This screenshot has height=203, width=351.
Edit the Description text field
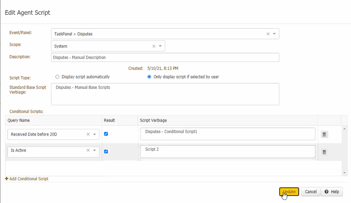tap(165, 57)
